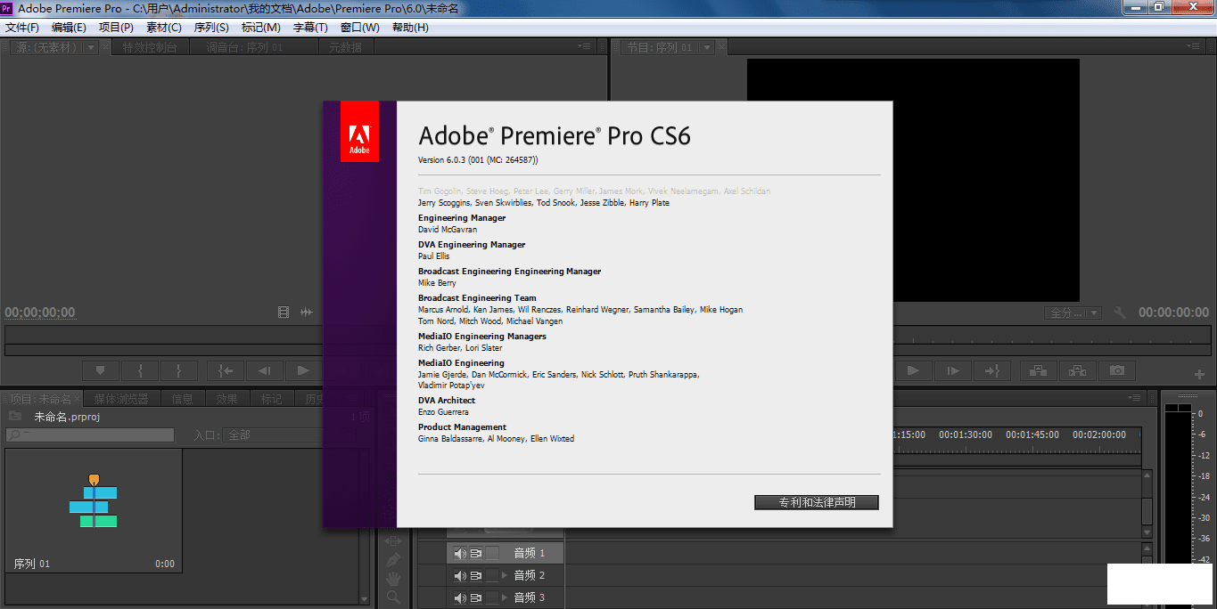Screen dimensions: 1217x609
Task: Switch to the 特效控制台 tab
Action: click(150, 47)
